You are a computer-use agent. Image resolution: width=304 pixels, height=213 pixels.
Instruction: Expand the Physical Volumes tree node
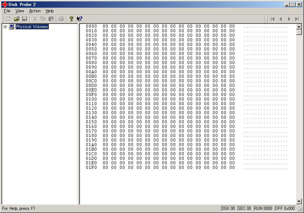pyautogui.click(x=5, y=27)
